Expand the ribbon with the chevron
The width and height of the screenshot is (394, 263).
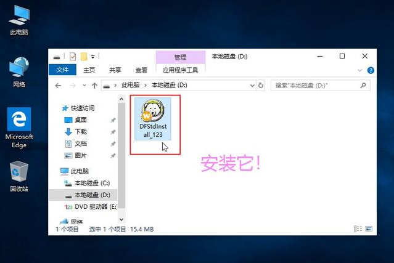[x=360, y=70]
